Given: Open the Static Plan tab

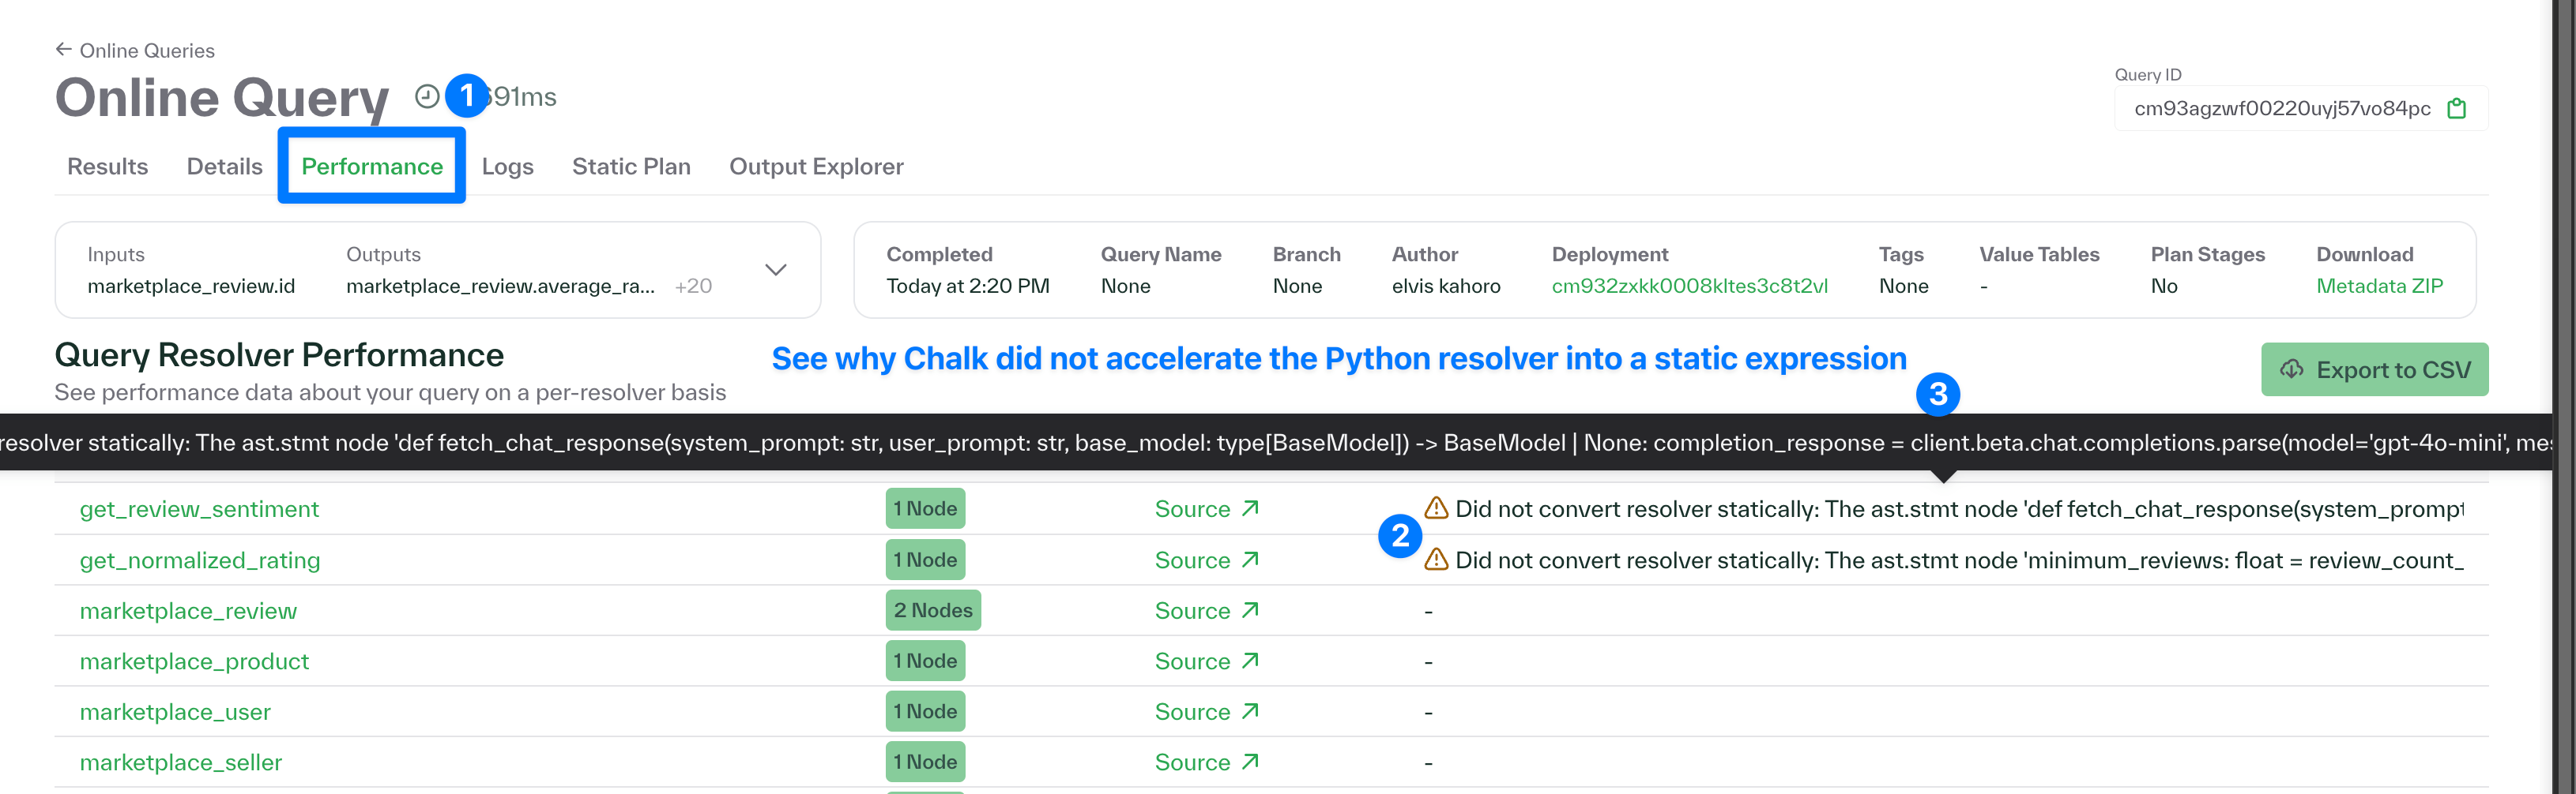Looking at the screenshot, I should coord(631,166).
